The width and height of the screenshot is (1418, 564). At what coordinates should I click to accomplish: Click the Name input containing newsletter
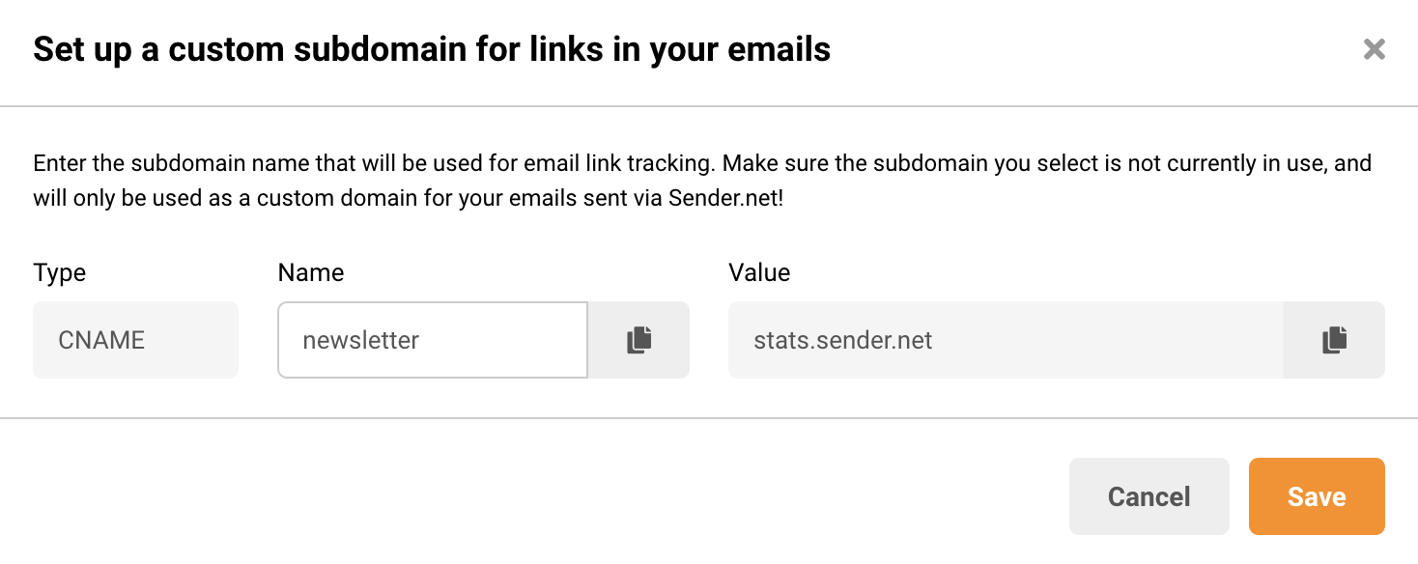click(x=432, y=340)
